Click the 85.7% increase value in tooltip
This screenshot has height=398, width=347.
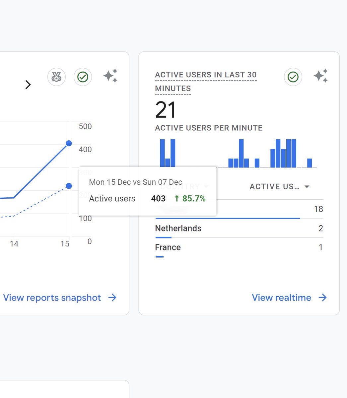(x=190, y=199)
